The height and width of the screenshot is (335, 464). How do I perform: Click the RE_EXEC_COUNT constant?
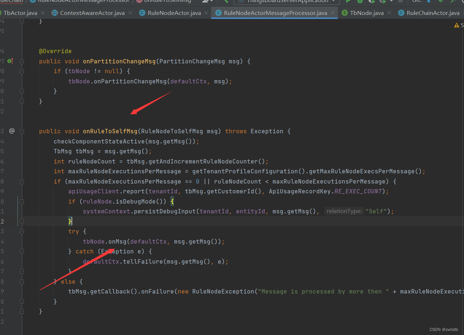(358, 191)
